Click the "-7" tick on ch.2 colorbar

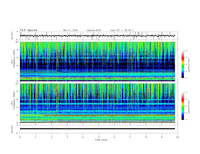coord(186,120)
